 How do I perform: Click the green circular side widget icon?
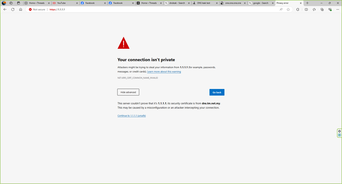point(340,135)
